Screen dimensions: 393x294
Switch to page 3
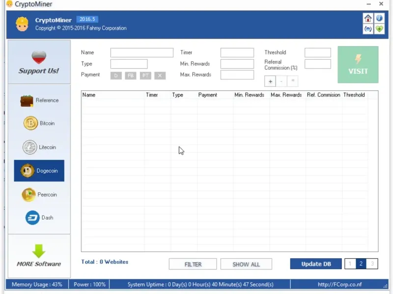(x=372, y=264)
